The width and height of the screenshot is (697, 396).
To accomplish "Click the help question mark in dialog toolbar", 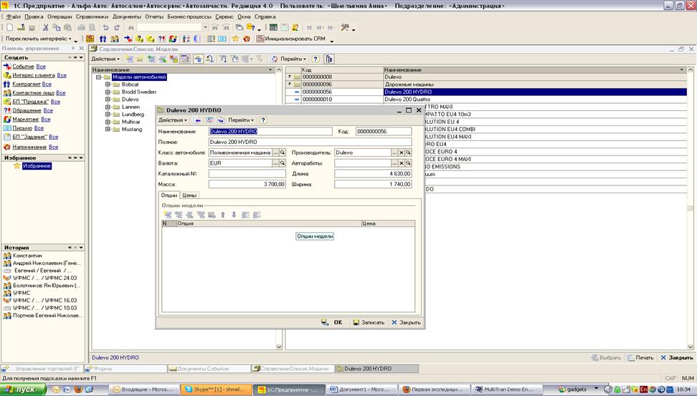I will (263, 120).
